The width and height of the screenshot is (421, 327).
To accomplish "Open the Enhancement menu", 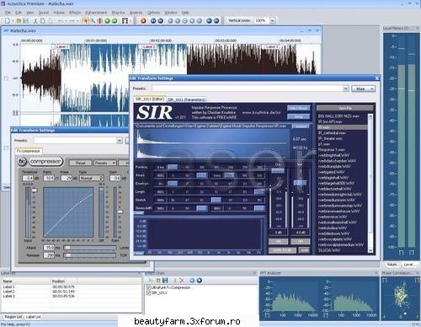I will pos(96,13).
